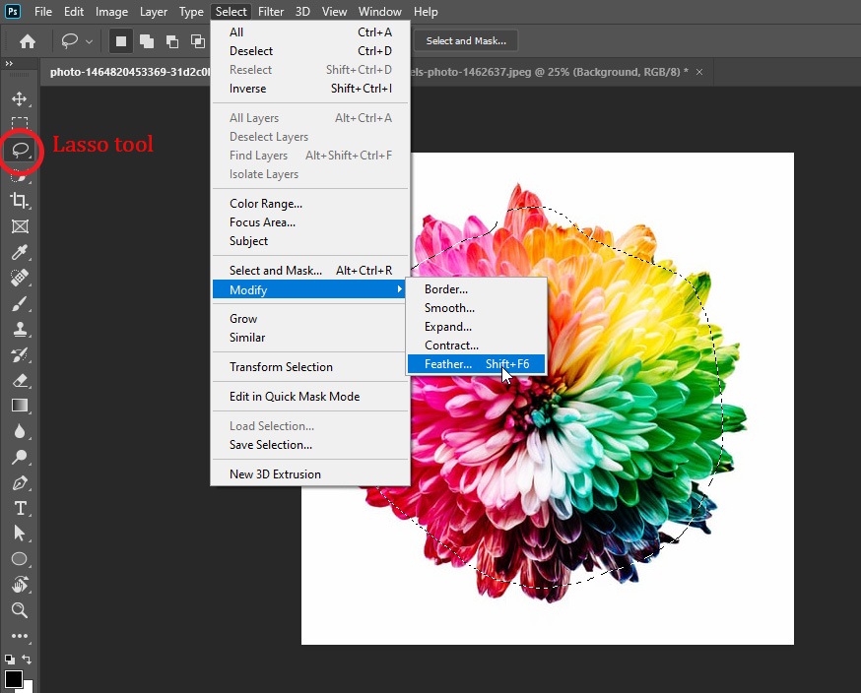
Task: Choose Color Range in Select menu
Action: pyautogui.click(x=309, y=204)
